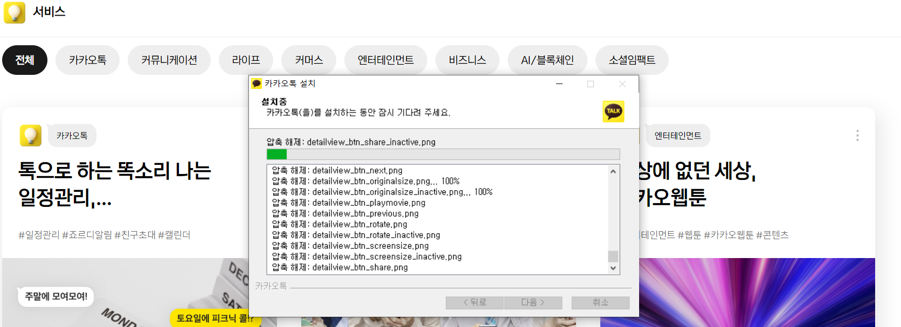Click the green installation progress bar

[443, 154]
